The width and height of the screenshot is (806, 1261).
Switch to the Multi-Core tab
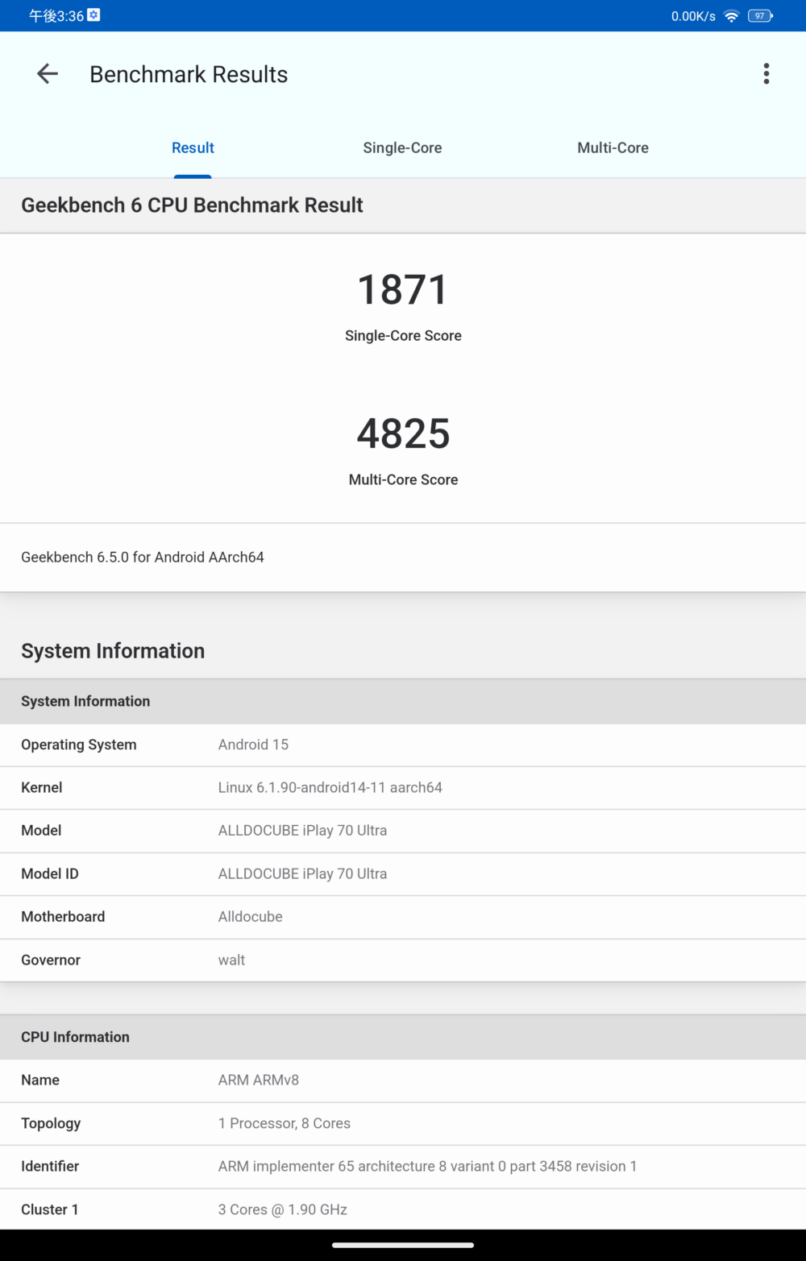pos(613,148)
